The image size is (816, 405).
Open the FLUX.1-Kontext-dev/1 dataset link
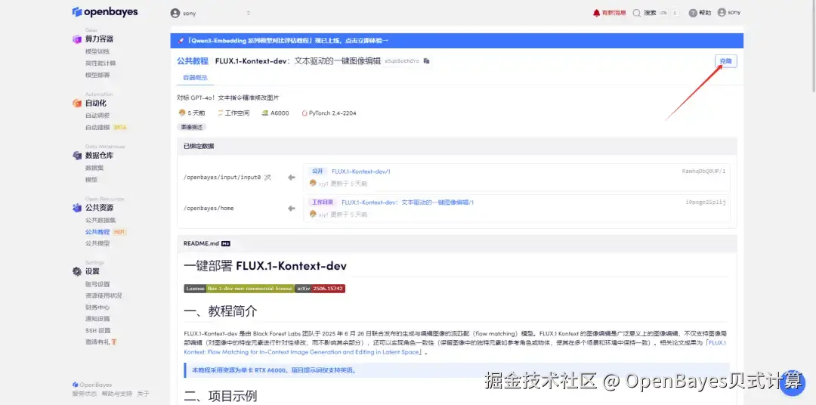coord(360,172)
